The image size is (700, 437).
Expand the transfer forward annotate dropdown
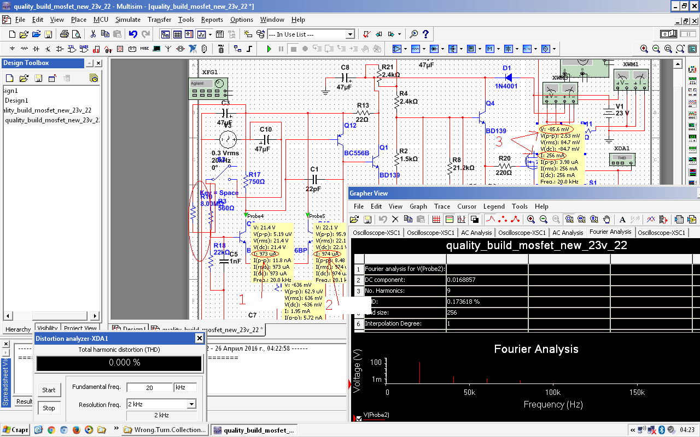pos(399,34)
